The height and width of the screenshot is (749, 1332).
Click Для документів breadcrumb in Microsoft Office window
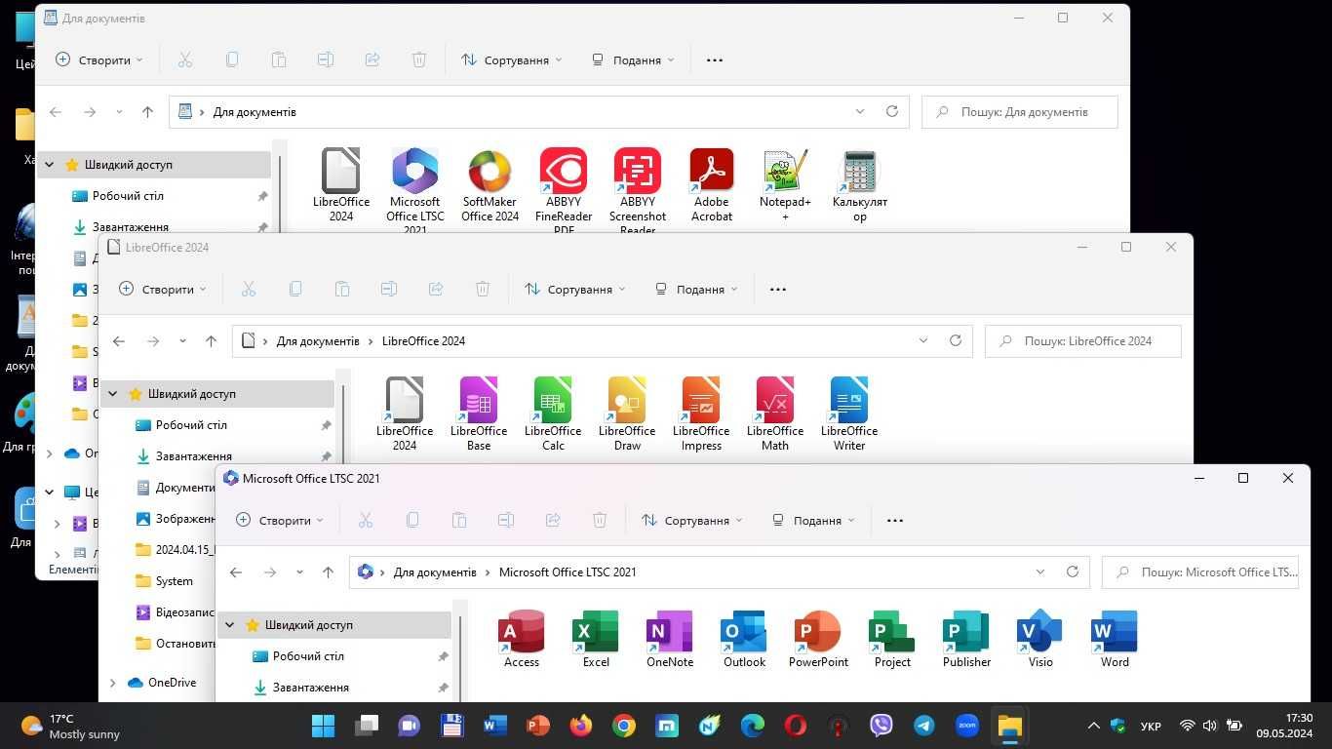pyautogui.click(x=435, y=572)
